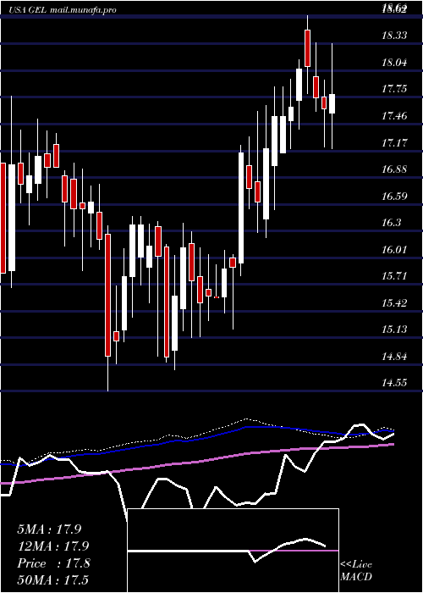Click the 15.71 price axis label
The height and width of the screenshot is (593, 423).
tap(394, 276)
